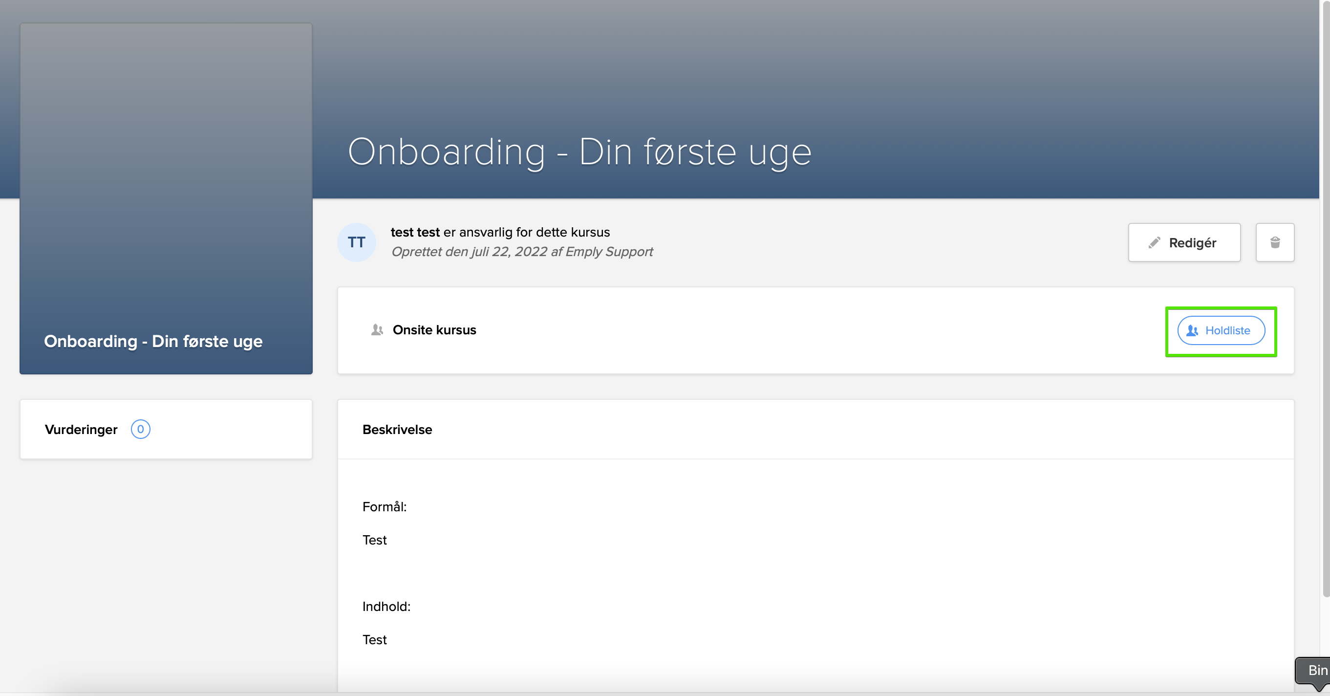Click the Emply Support creator name

coord(609,252)
